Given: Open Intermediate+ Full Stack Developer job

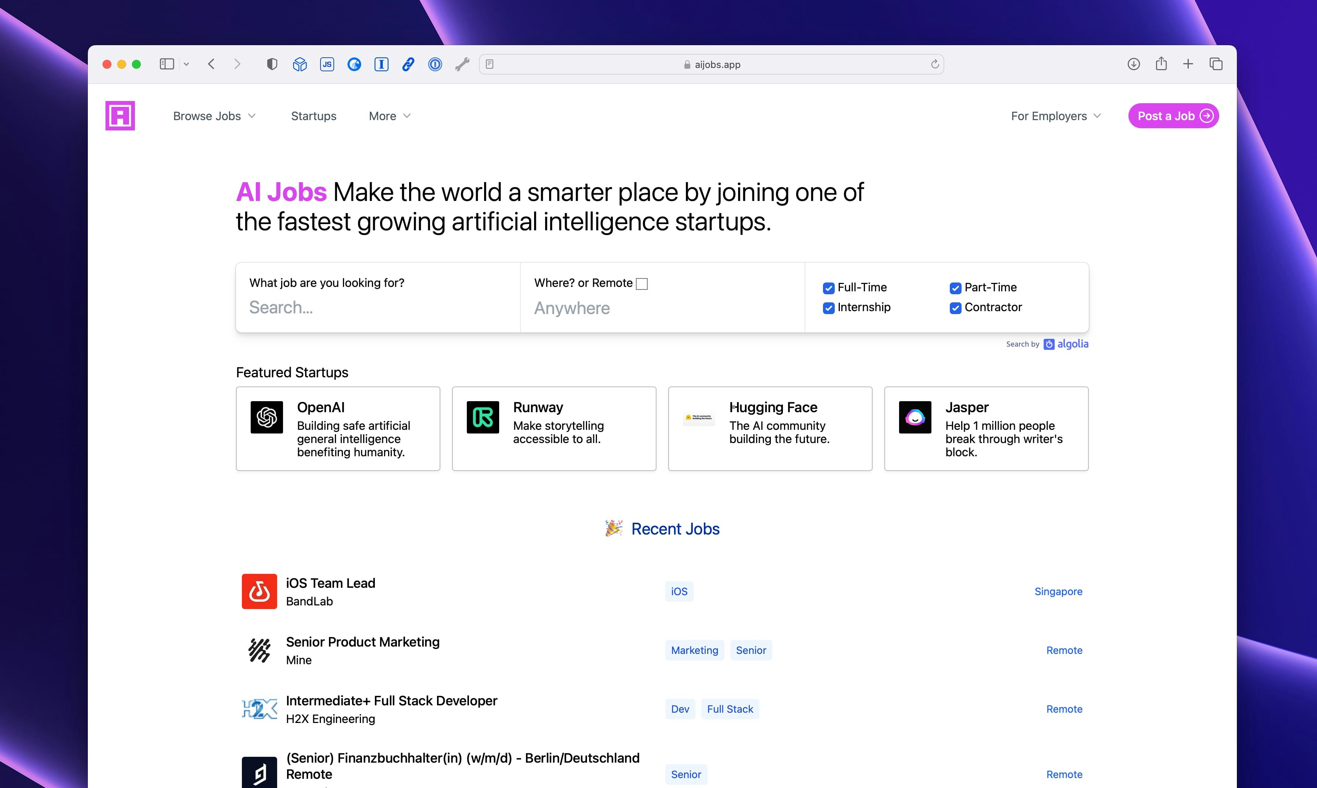Looking at the screenshot, I should [x=391, y=701].
